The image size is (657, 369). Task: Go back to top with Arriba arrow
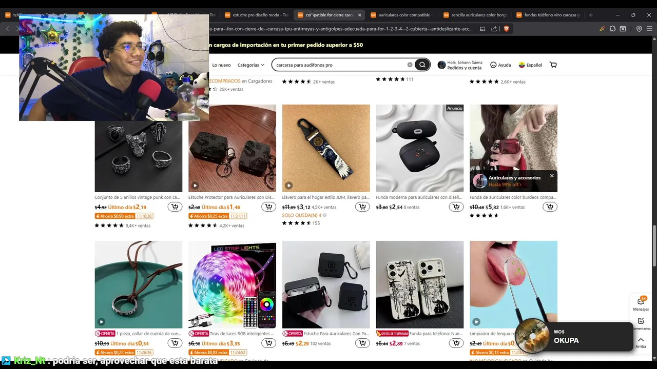641,342
